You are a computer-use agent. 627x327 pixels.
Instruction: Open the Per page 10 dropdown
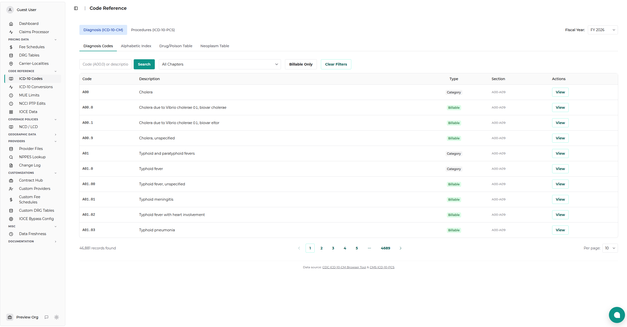point(610,248)
